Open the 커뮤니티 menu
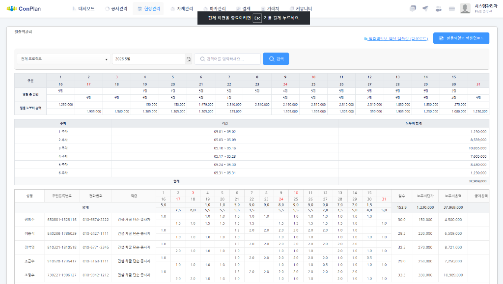This screenshot has height=284, width=503. 301,9
